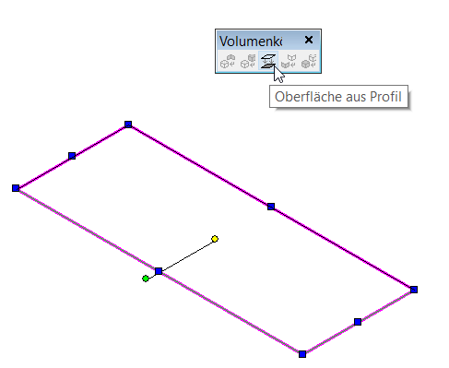This screenshot has height=368, width=449.
Task: Click the midpoint handle on the short lower-right edge
Action: [x=358, y=322]
